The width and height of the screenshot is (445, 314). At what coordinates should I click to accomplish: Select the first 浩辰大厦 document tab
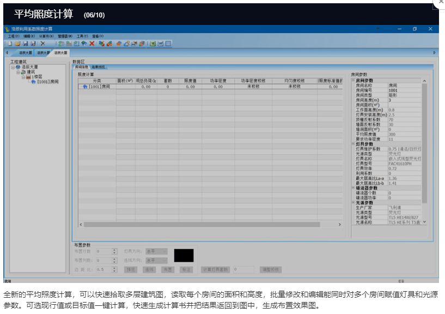click(26, 53)
